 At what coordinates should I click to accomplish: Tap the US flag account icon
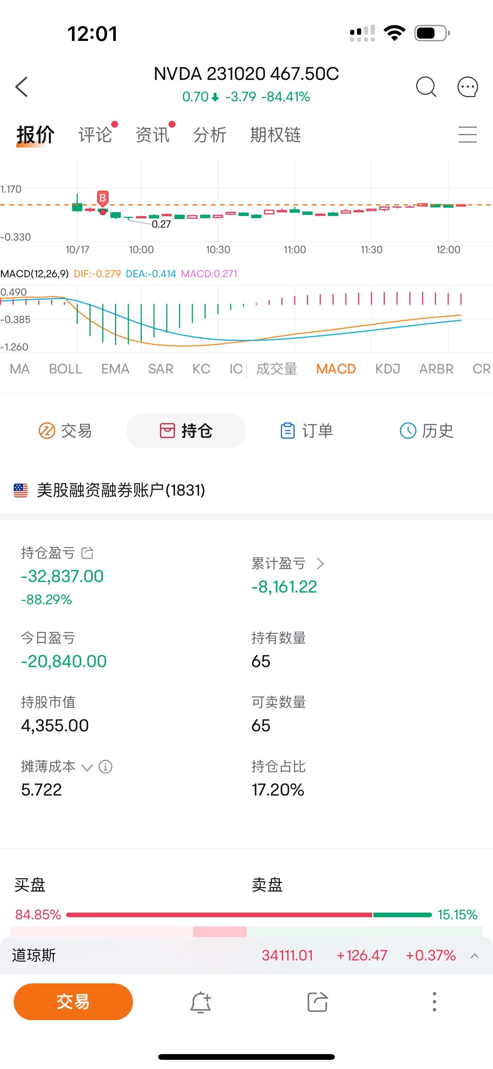pos(21,490)
